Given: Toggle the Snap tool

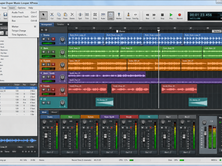Looking at the screenshot, I should coord(95,16).
